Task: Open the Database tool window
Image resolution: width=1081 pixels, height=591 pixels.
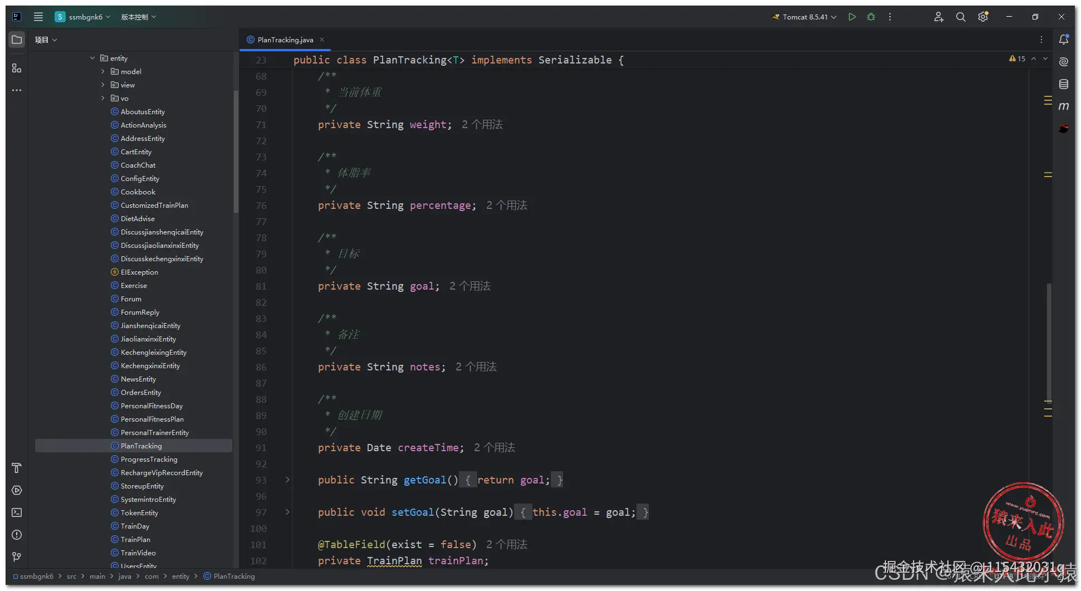Action: (1064, 84)
